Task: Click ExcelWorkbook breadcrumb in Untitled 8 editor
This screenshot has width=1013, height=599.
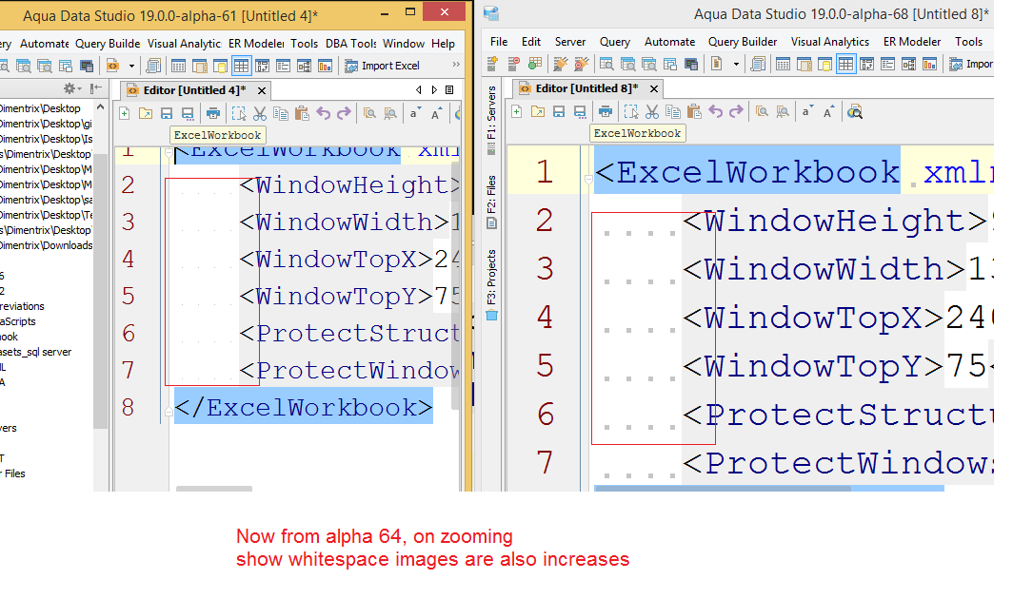Action: pos(637,133)
